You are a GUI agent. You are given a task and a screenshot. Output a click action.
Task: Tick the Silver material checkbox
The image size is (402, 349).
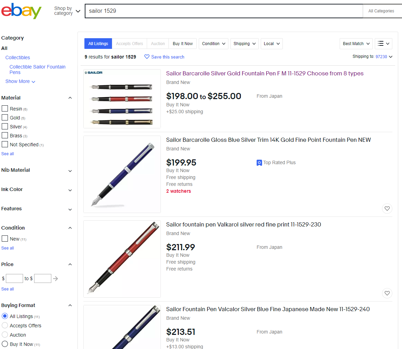5,127
